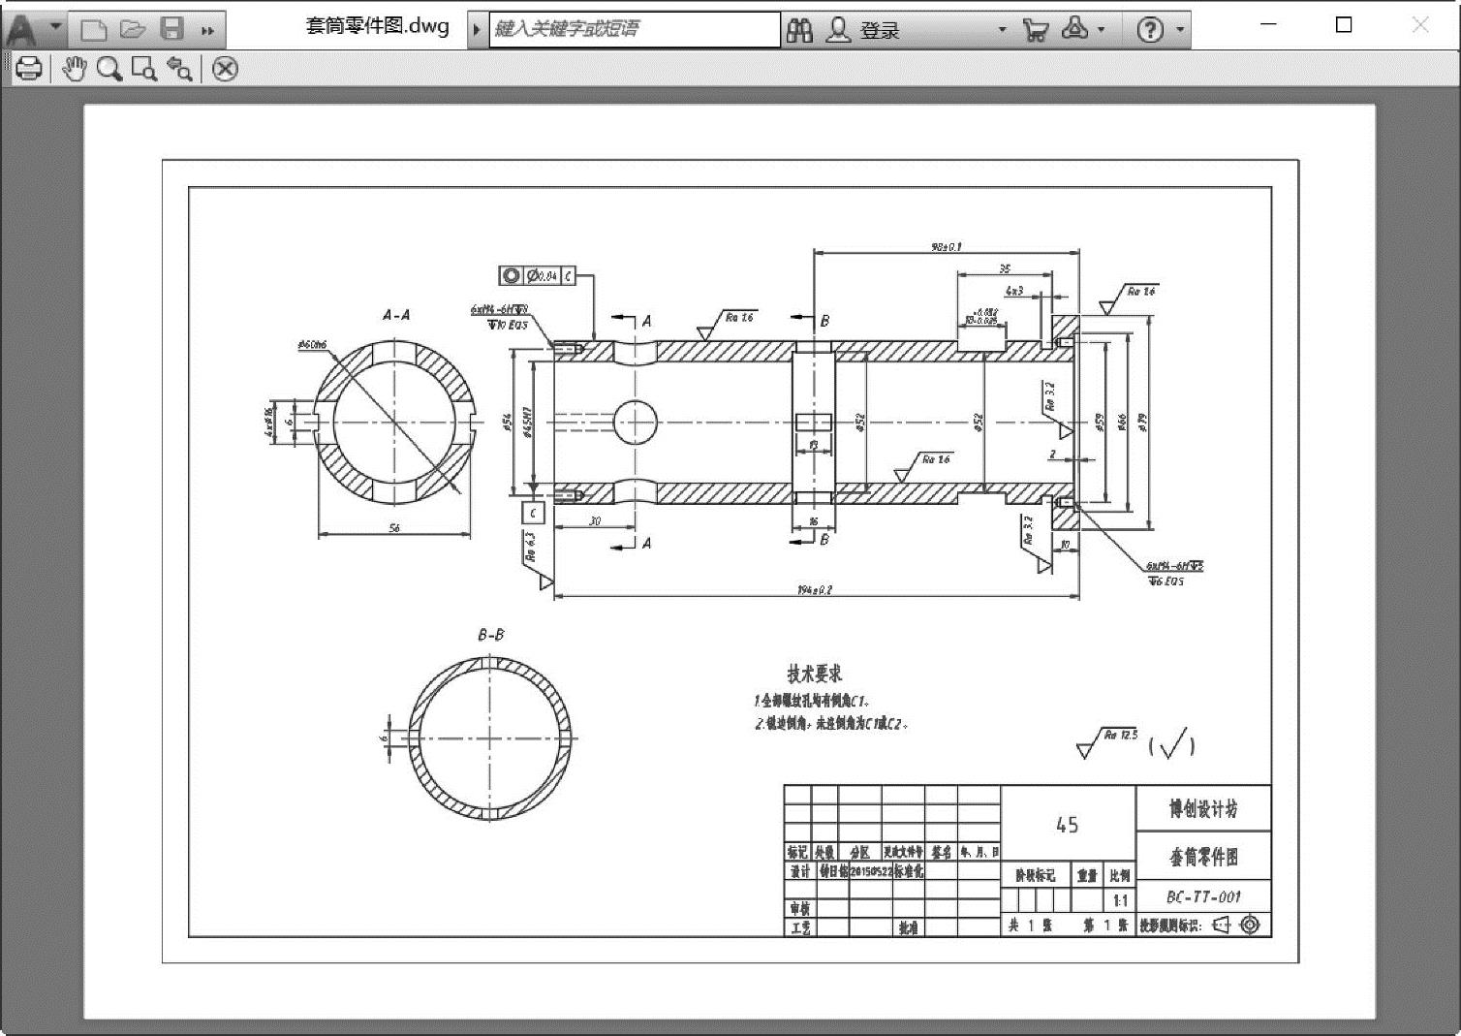This screenshot has height=1036, width=1461.
Task: Click the projection symbol in title block
Action: click(1236, 925)
